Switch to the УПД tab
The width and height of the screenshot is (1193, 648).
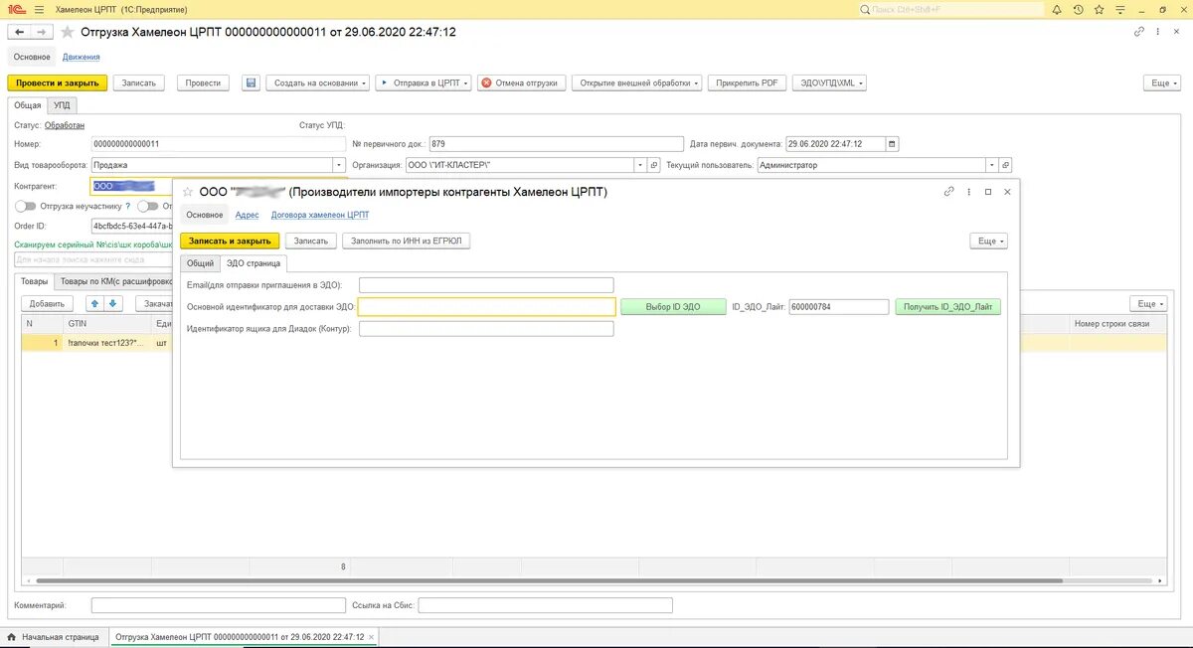pyautogui.click(x=62, y=104)
